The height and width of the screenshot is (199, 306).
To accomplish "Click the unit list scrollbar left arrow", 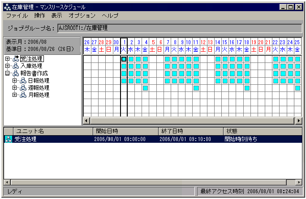I will (7, 182).
